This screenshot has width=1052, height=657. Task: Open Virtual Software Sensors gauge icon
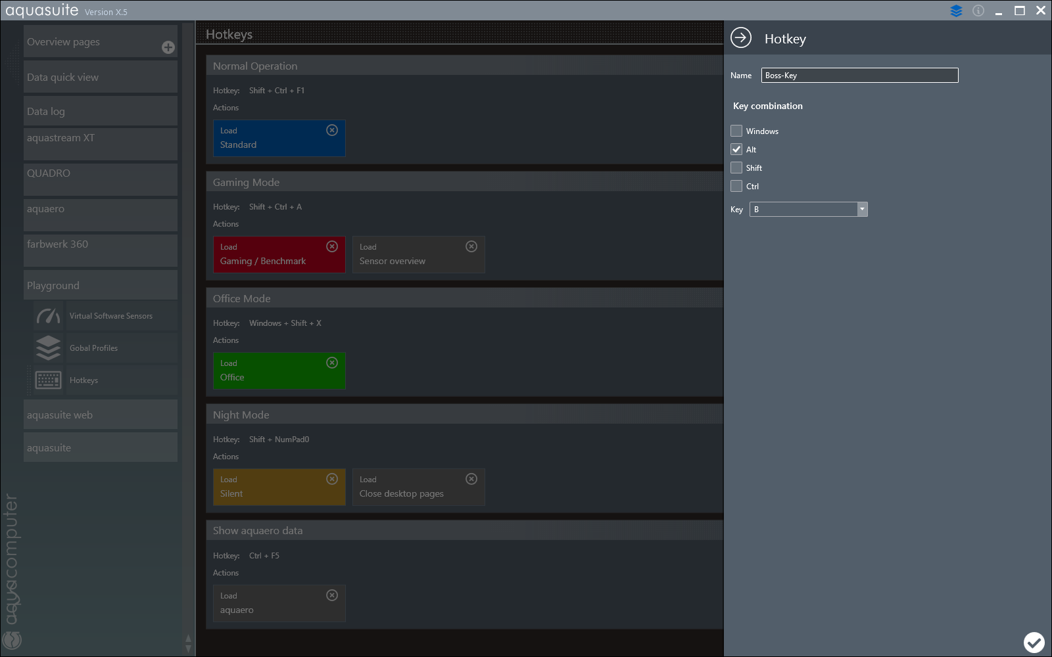[x=49, y=316]
